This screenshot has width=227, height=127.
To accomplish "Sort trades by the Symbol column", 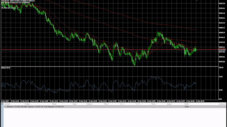I will (x=7, y=104).
